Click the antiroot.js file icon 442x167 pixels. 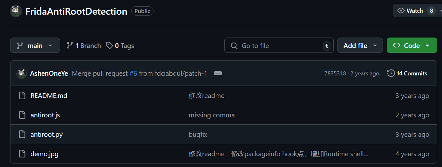[x=22, y=115]
